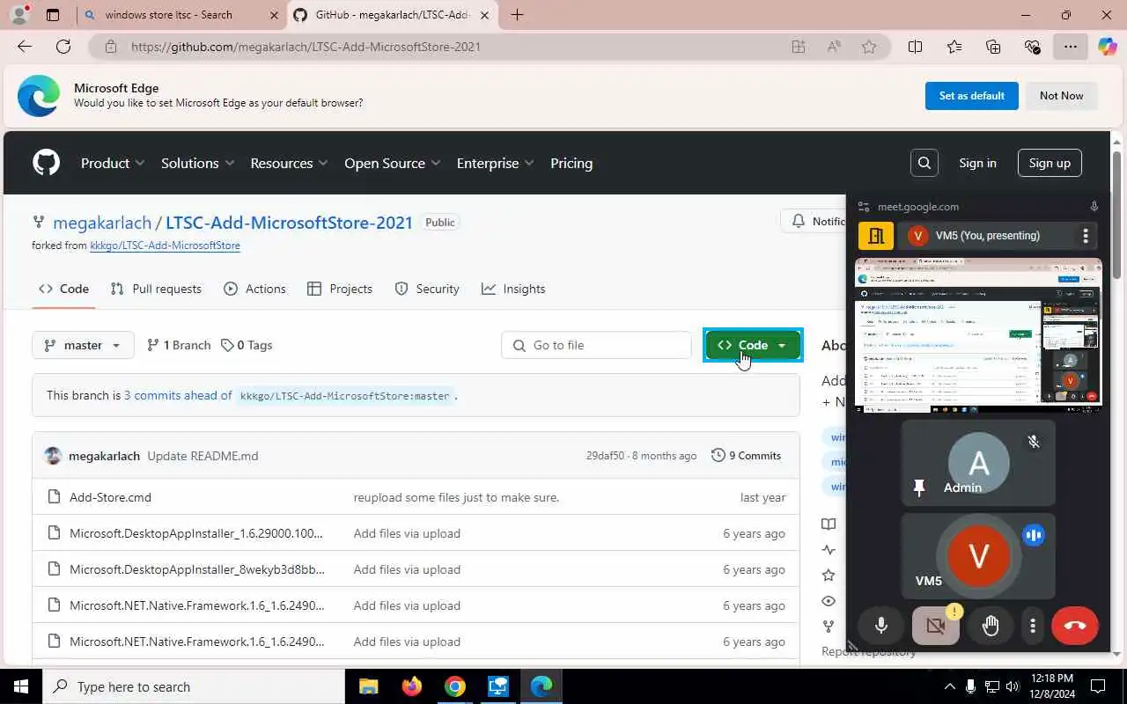Open the master branch dropdown

(x=83, y=345)
